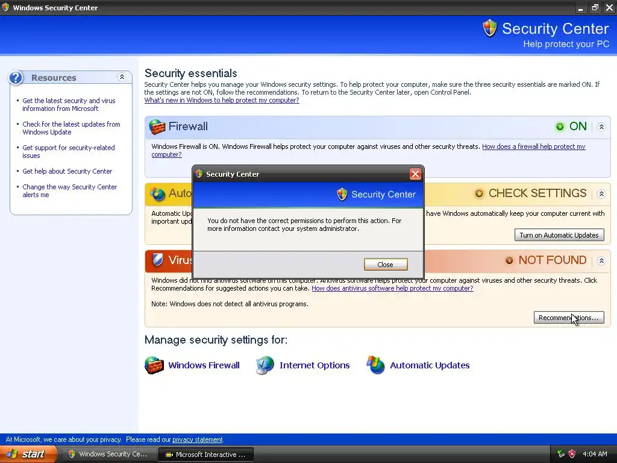Collapse the Resources panel
Viewport: 617px width, 463px height.
click(x=122, y=77)
